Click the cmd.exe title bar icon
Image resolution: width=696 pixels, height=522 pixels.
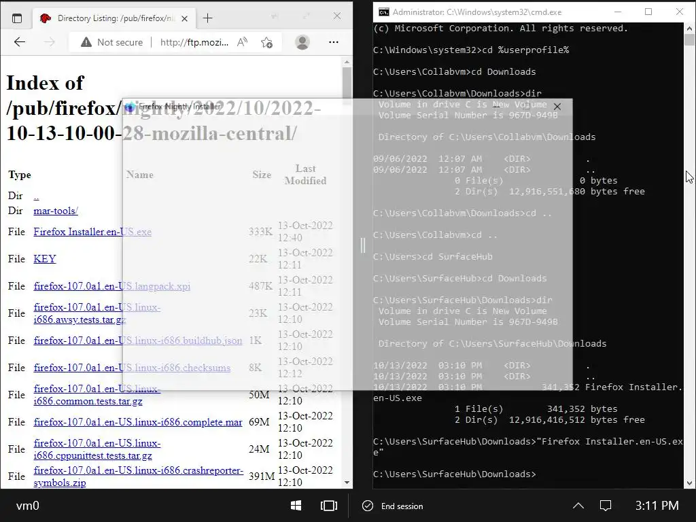(x=383, y=12)
